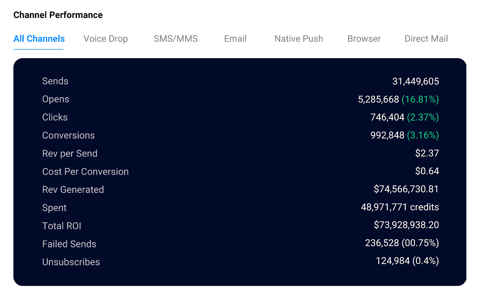
Task: Open the SMS/MMS tab
Action: point(176,39)
